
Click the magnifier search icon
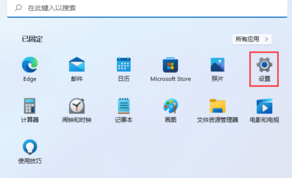tap(18, 8)
